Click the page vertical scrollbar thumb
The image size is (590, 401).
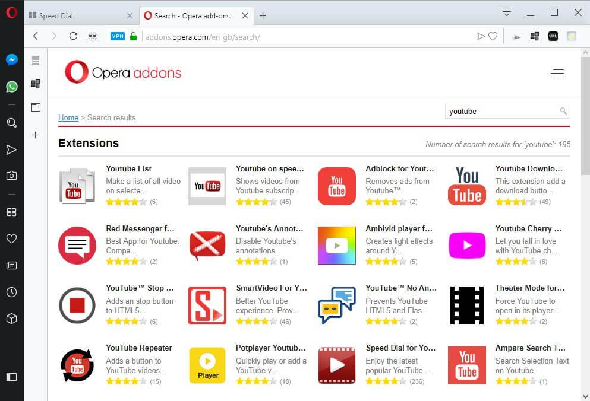pos(585,116)
